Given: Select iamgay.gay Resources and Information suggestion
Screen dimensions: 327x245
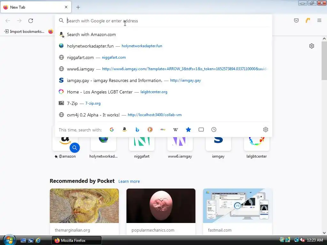Looking at the screenshot, I should coord(163,80).
